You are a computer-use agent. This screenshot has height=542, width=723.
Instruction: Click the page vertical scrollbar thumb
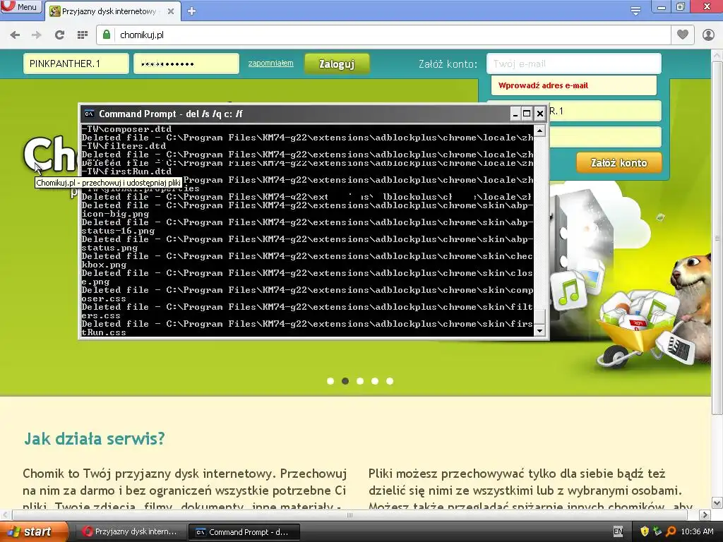[717, 237]
